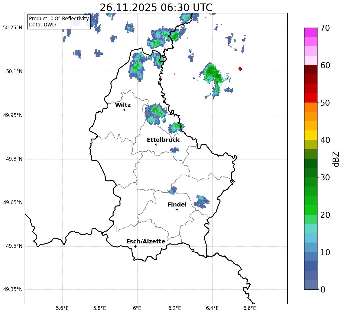Click the dark red colorbar band below 60
Viewport: 343px width, 314px height.
coord(311,69)
